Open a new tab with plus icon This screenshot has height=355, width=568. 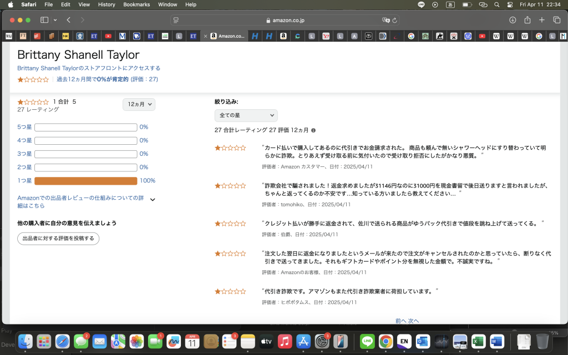coord(542,20)
